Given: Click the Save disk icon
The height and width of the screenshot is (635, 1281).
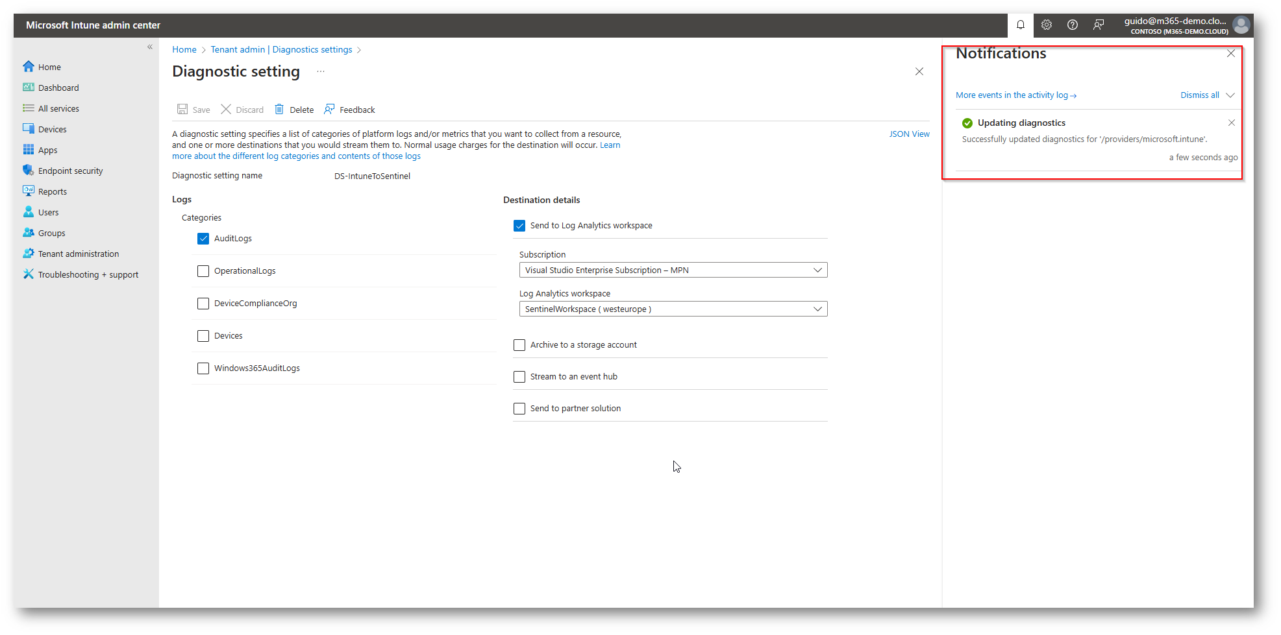Looking at the screenshot, I should (182, 109).
